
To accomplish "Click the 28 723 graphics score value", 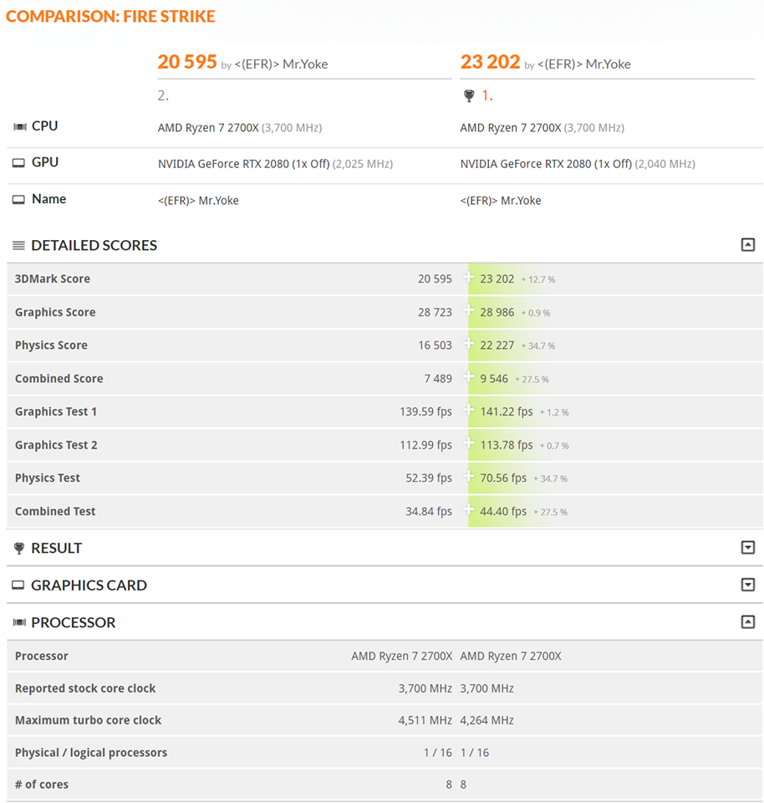I will click(x=435, y=312).
